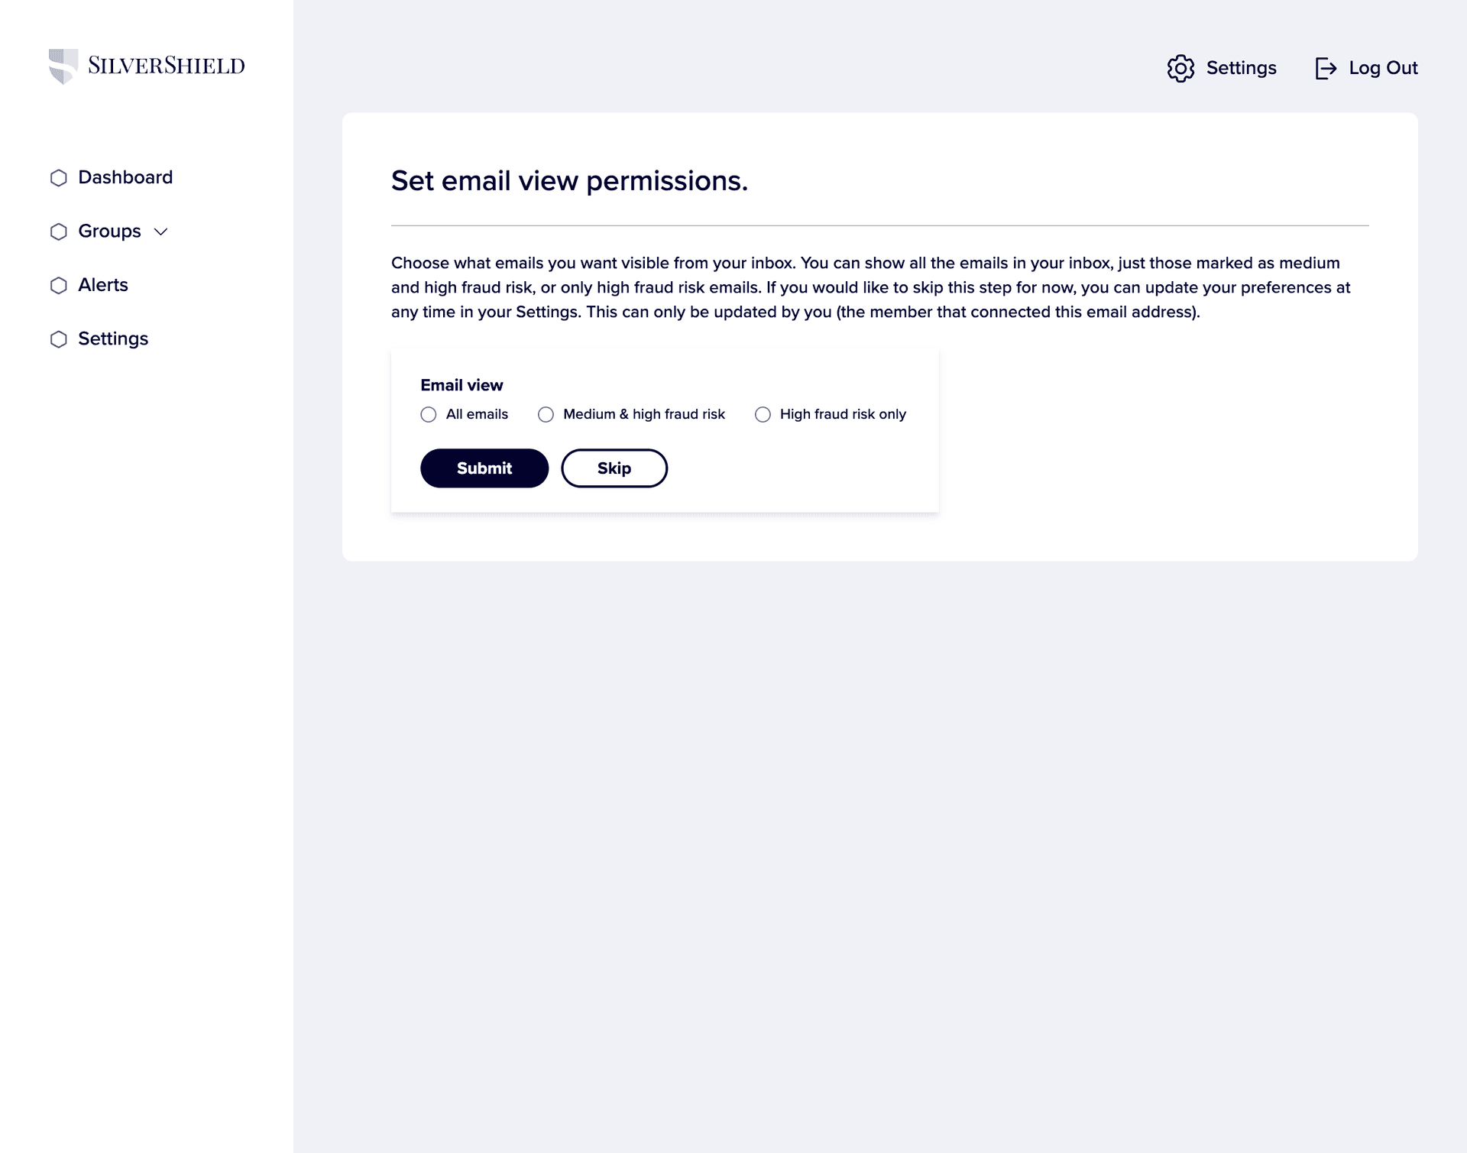Click the Skip button
Image resolution: width=1467 pixels, height=1153 pixels.
pyautogui.click(x=614, y=468)
